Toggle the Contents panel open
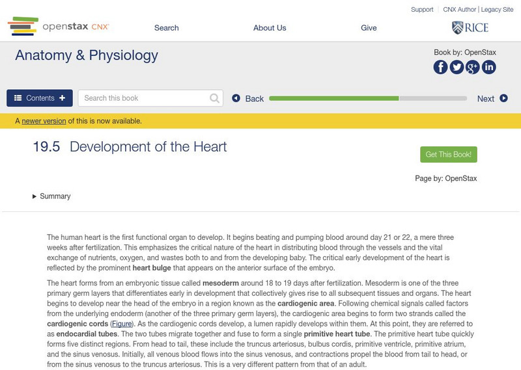 click(40, 98)
